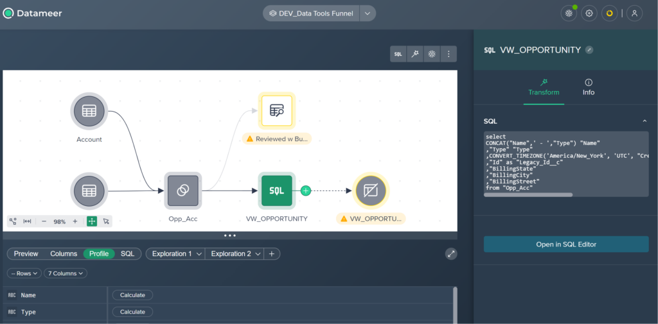Click Calculate for the Name column
Screen dimensions: 658x324
click(132, 295)
